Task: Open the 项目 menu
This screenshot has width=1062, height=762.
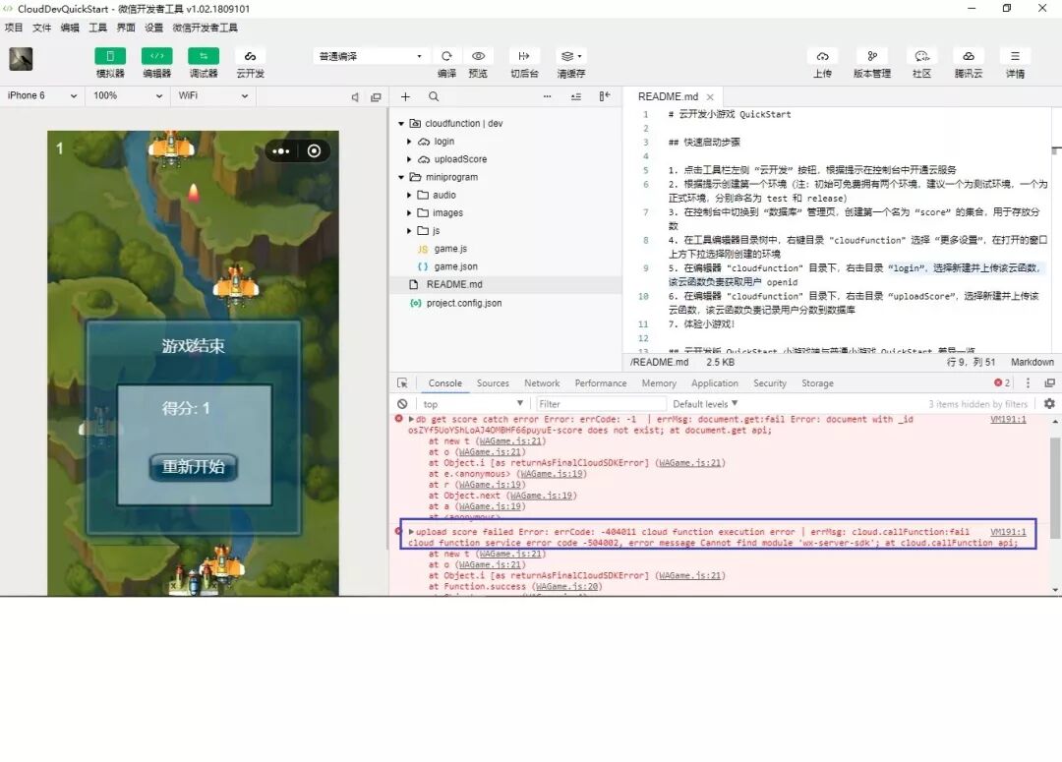Action: 14,28
